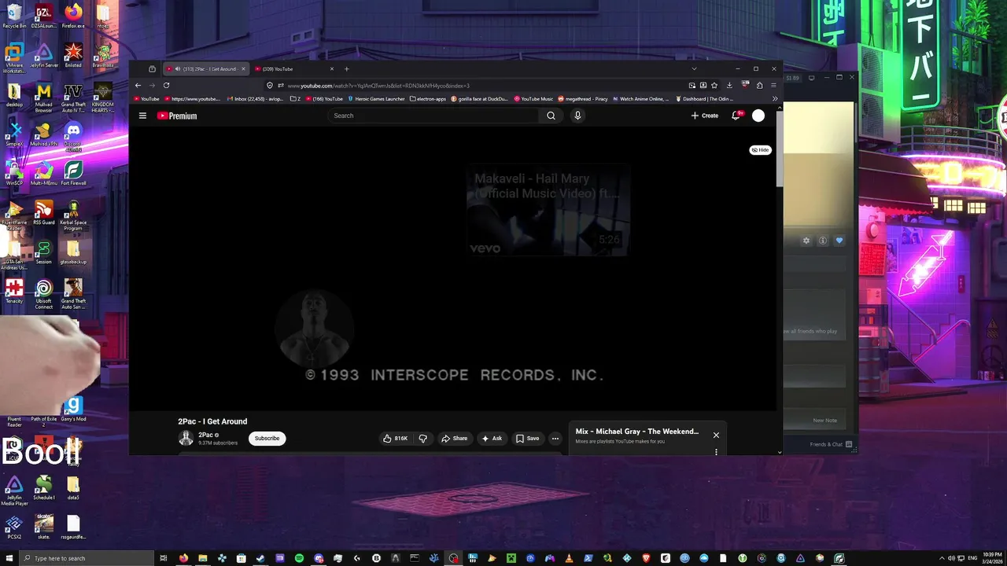Click the taskbar search box
Image resolution: width=1007 pixels, height=566 pixels.
[87, 558]
